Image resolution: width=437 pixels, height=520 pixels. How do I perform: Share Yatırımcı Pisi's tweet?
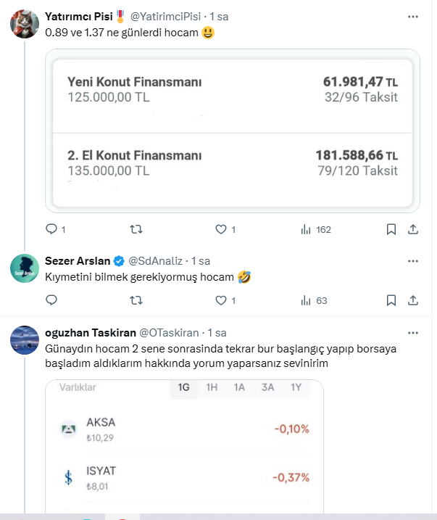(x=412, y=229)
